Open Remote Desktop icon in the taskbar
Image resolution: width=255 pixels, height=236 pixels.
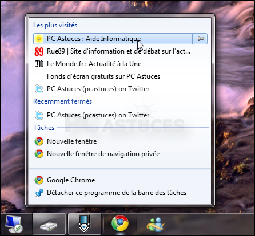pos(14,224)
